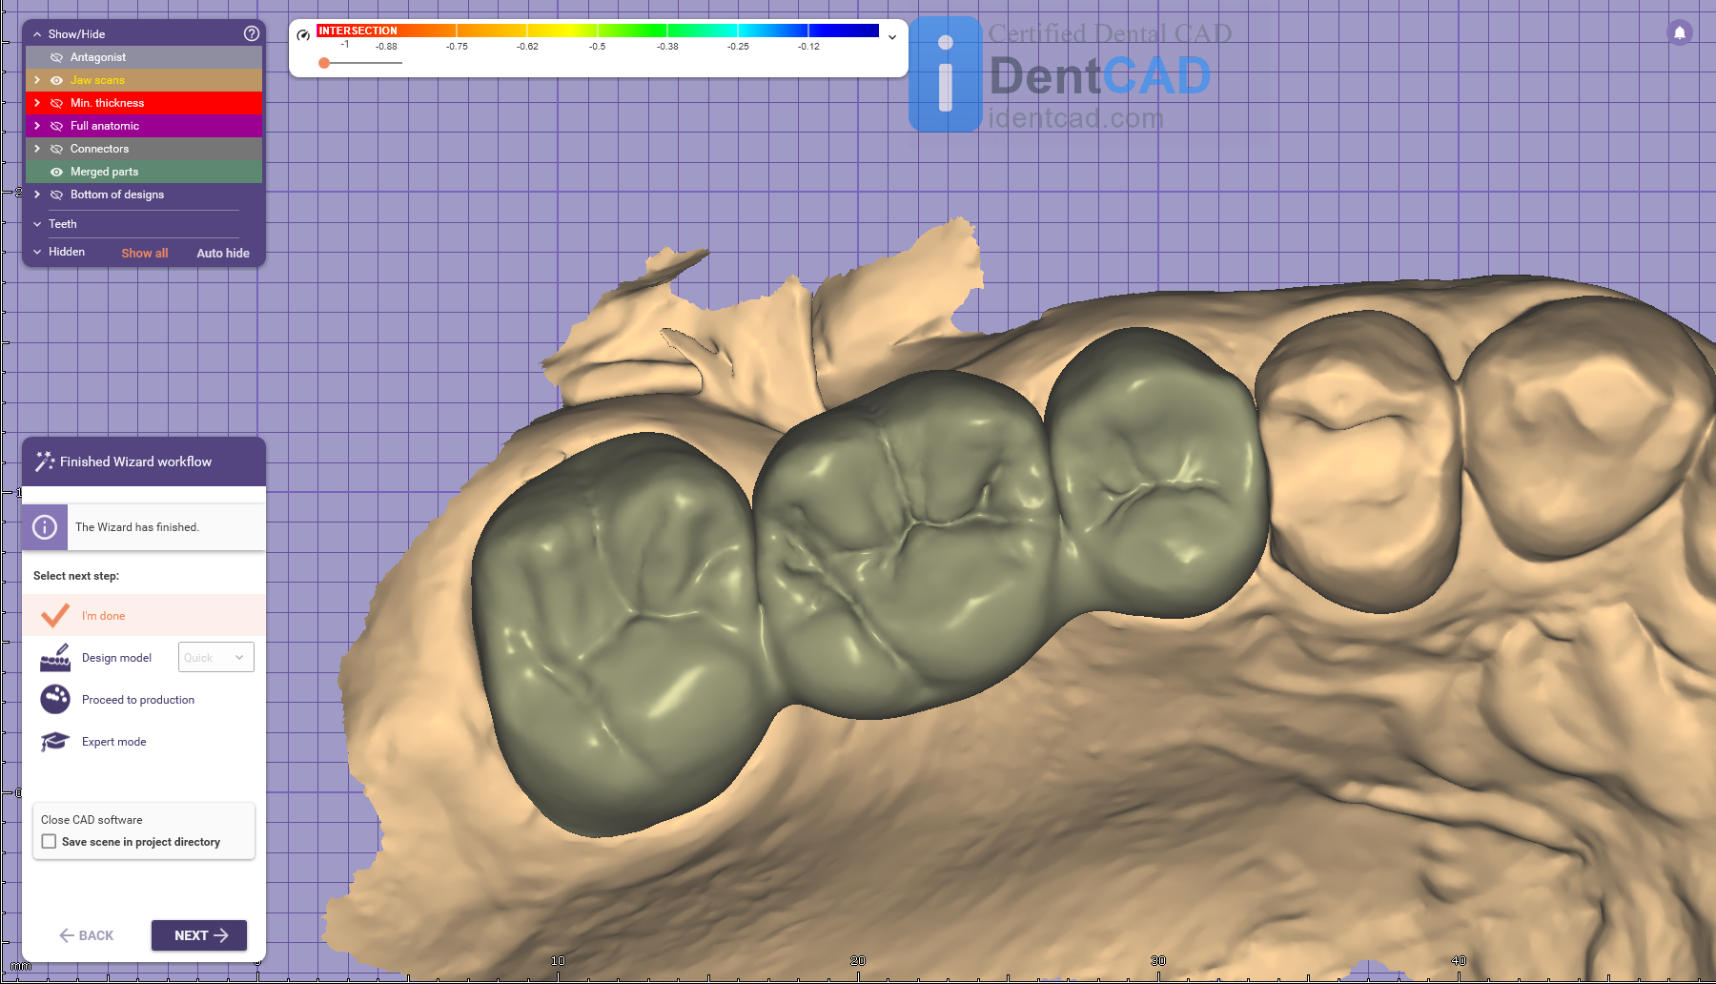Click the wizard info icon
The image size is (1716, 984).
(45, 527)
